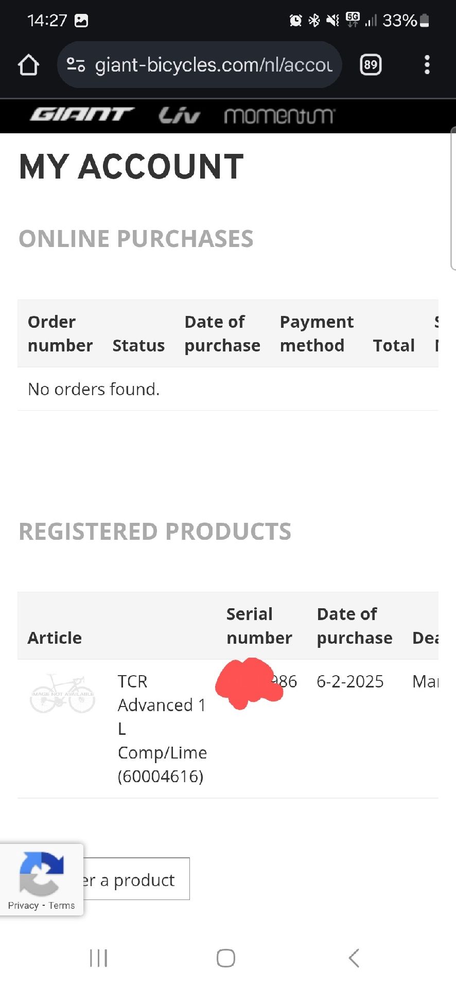
Task: Click the Register a product button
Action: pos(137,879)
